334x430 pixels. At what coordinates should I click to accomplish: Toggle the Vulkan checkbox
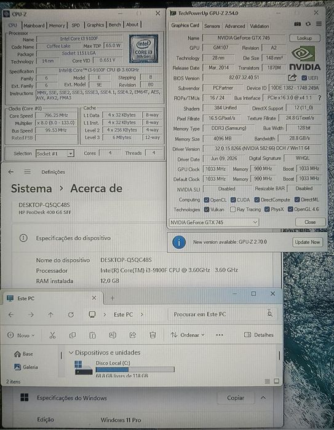[x=207, y=209]
